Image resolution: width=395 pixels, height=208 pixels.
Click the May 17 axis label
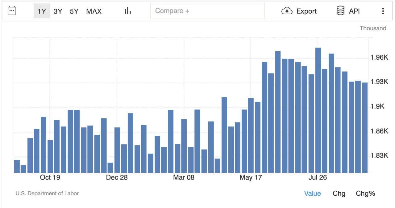250,177
